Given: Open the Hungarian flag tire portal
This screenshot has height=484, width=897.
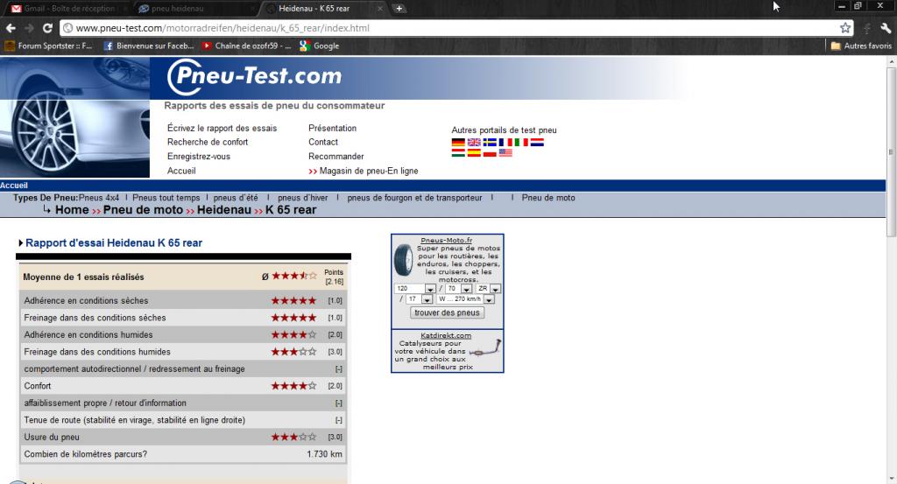Looking at the screenshot, I should 458,152.
